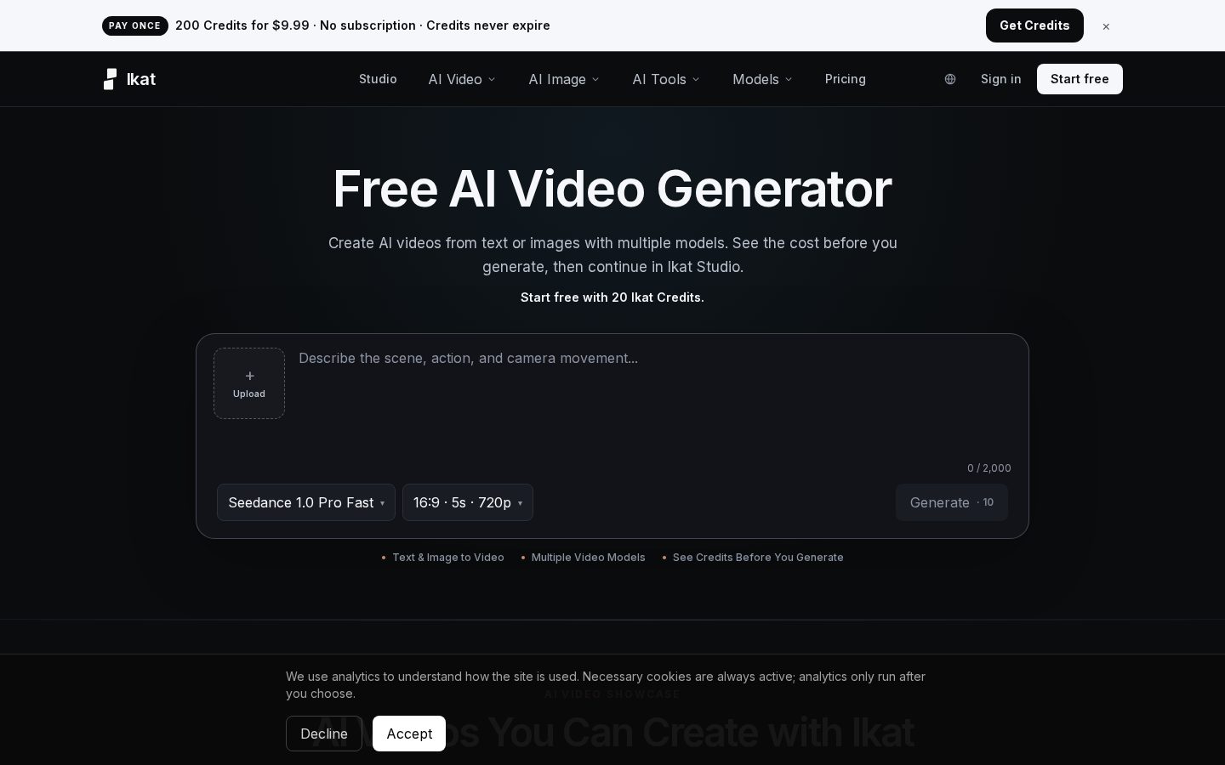
Task: Open the Seedance 1.0 Pro Fast model dropdown
Action: (306, 502)
